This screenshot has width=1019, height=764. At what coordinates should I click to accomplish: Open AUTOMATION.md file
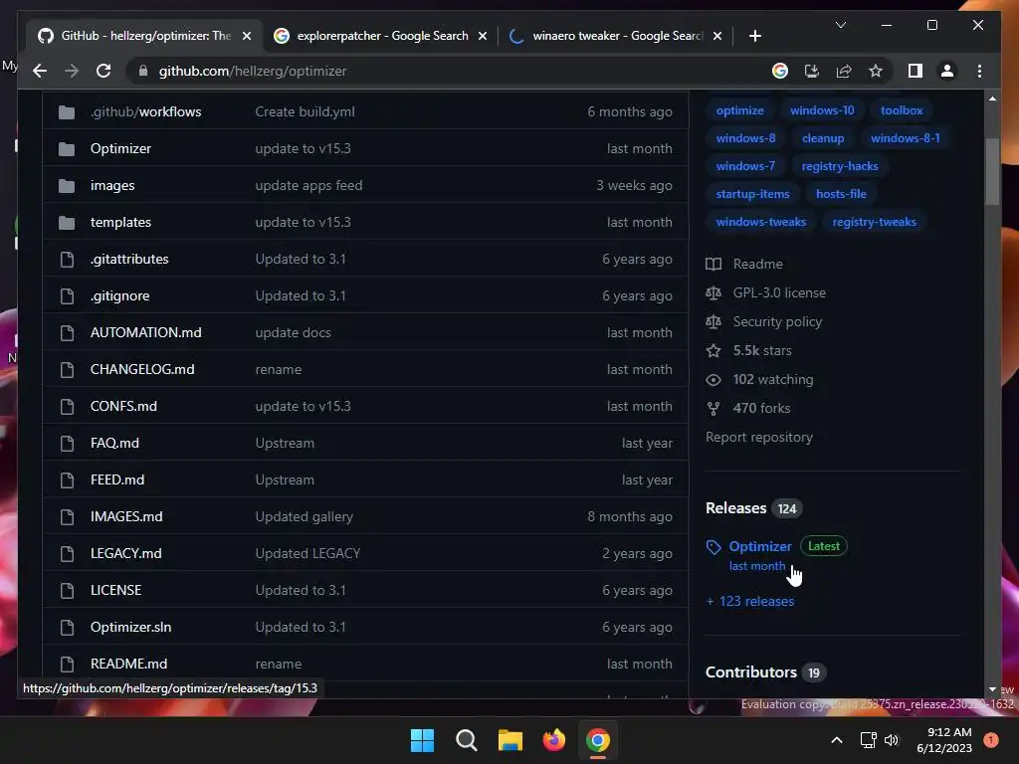coord(145,332)
